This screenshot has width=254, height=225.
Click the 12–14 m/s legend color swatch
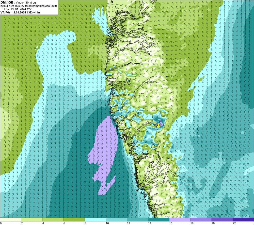coord(137,219)
